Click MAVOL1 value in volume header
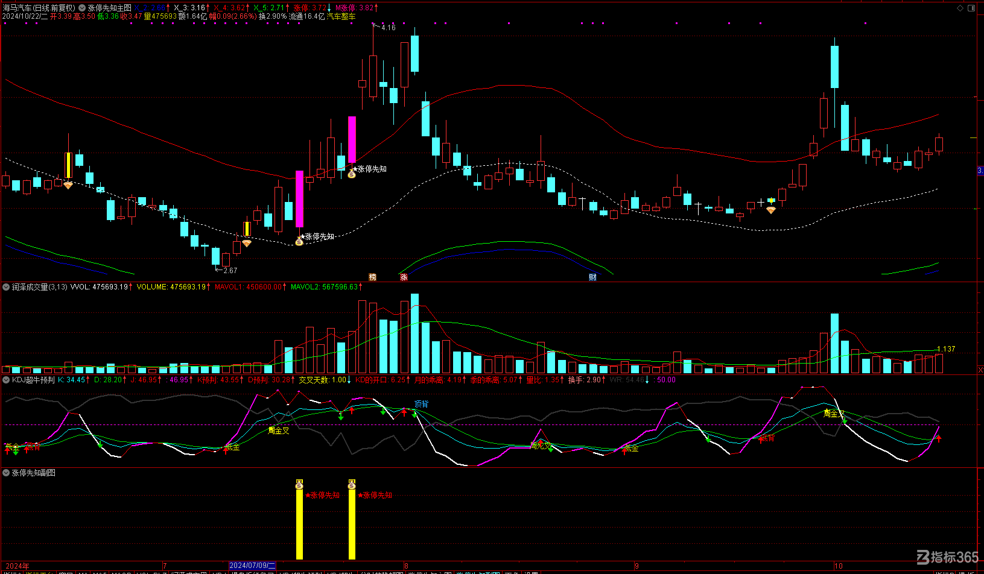 pos(249,287)
